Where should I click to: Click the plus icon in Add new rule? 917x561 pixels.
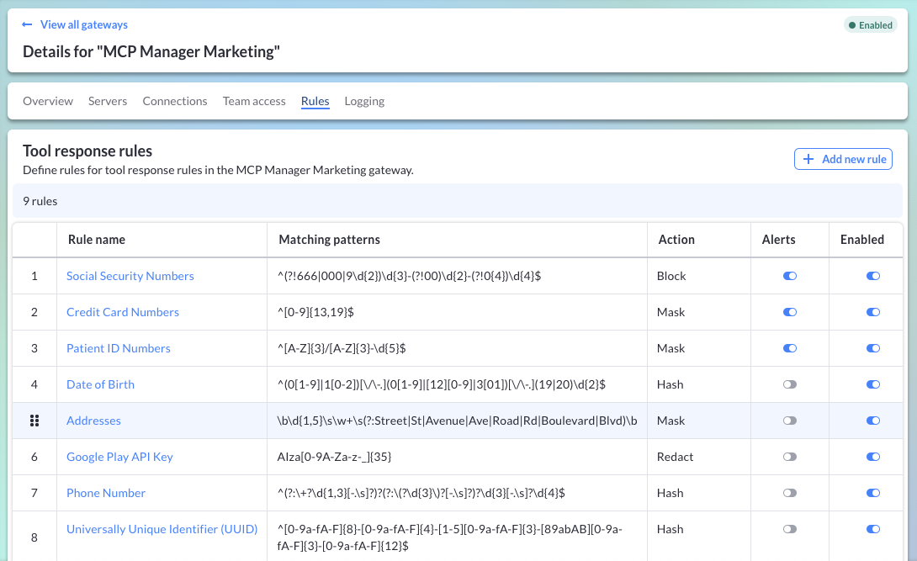tap(808, 159)
